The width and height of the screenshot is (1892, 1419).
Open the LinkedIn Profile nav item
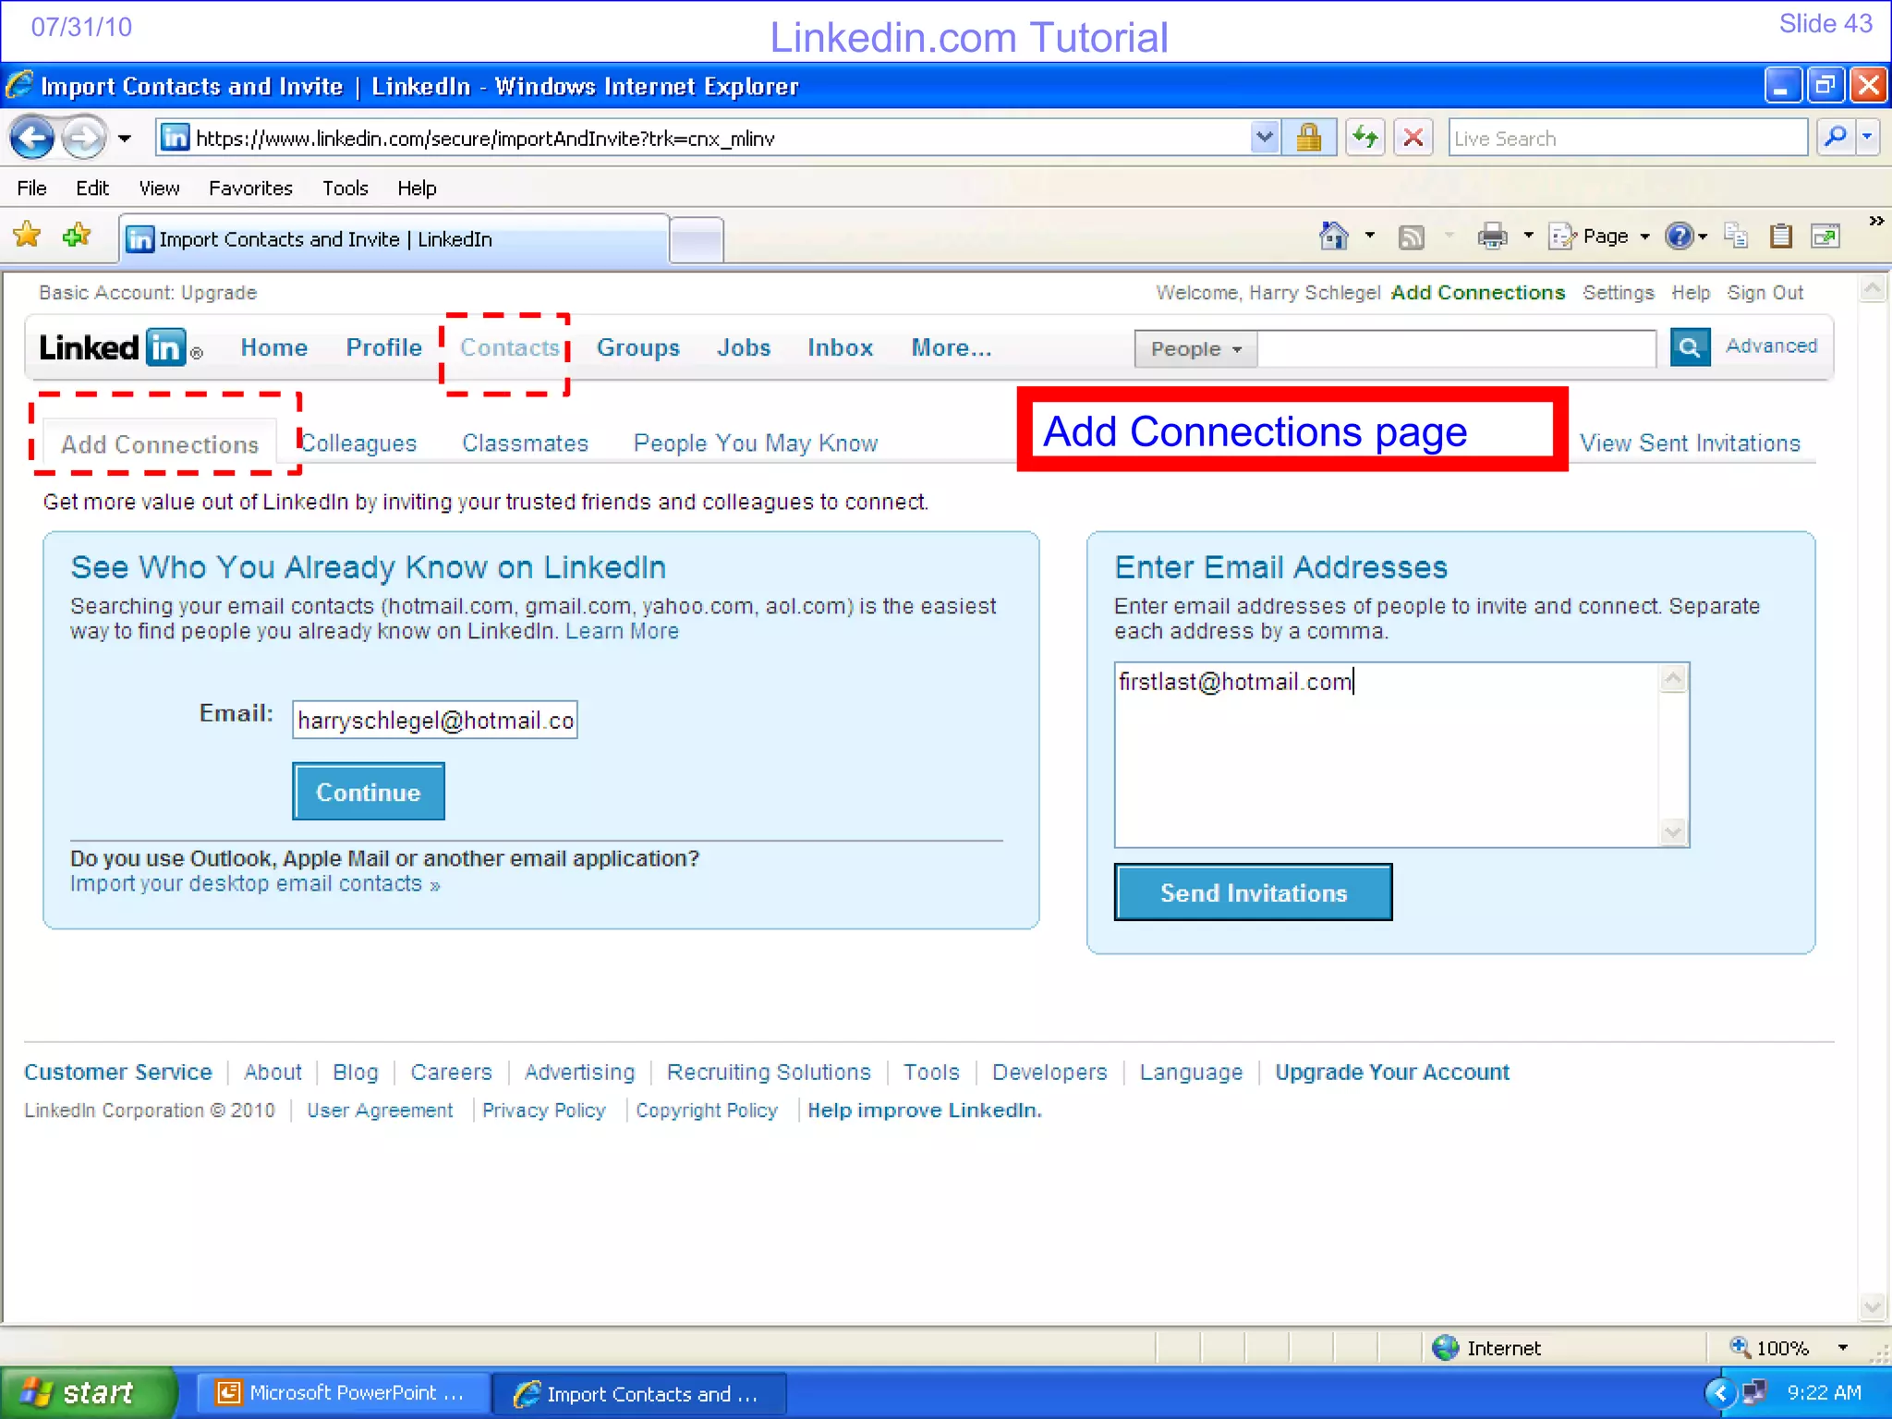click(x=384, y=348)
